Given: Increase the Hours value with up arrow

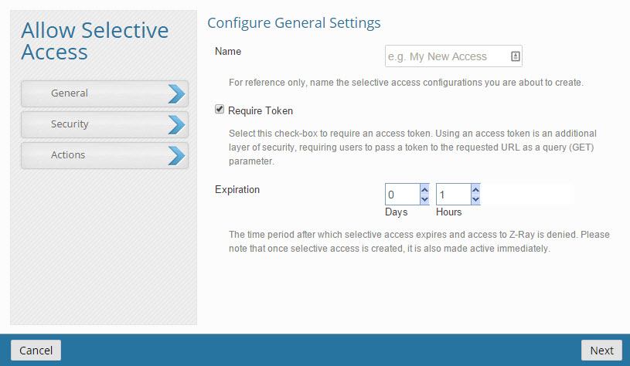Looking at the screenshot, I should pos(475,189).
